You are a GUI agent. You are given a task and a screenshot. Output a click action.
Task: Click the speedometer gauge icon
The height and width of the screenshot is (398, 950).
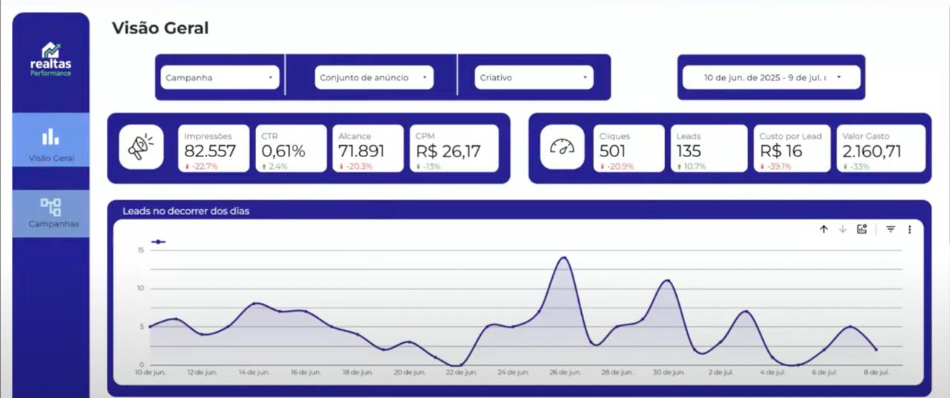(x=562, y=147)
